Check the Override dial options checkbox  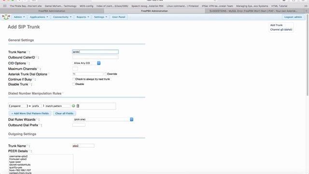[105, 74]
